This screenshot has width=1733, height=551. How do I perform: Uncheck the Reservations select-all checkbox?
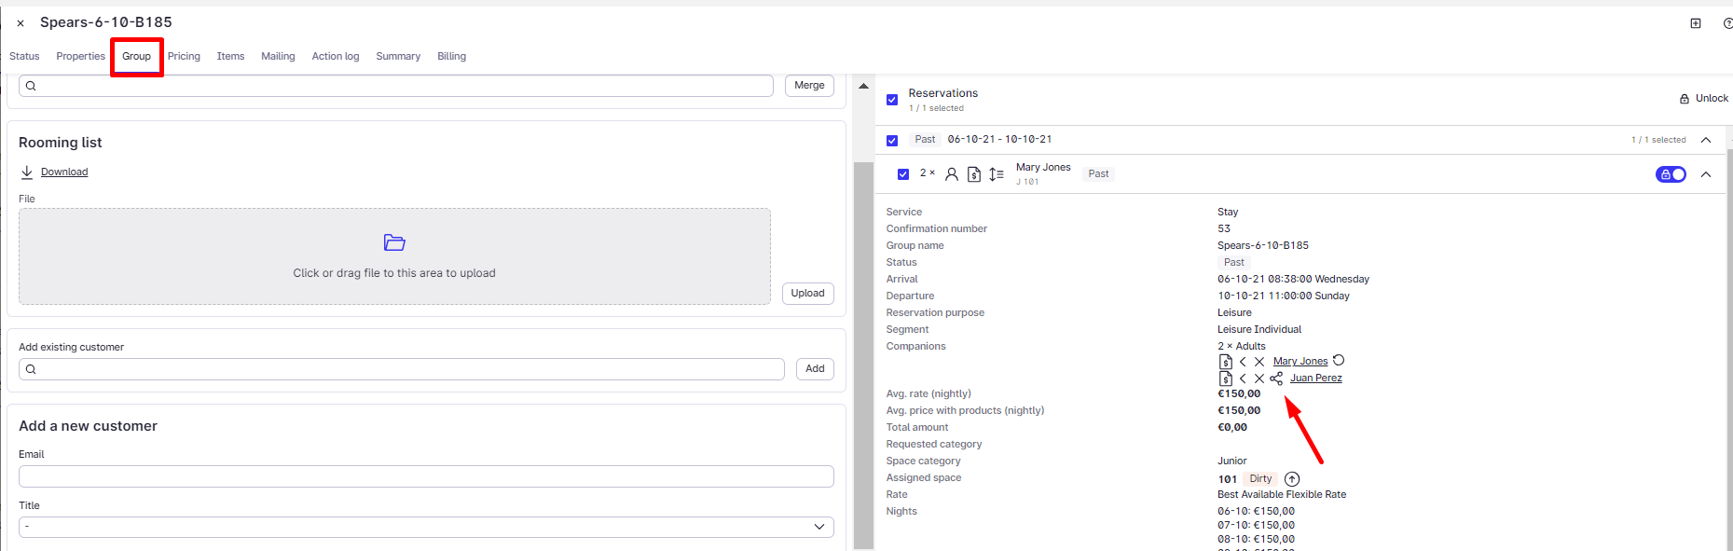pos(892,100)
